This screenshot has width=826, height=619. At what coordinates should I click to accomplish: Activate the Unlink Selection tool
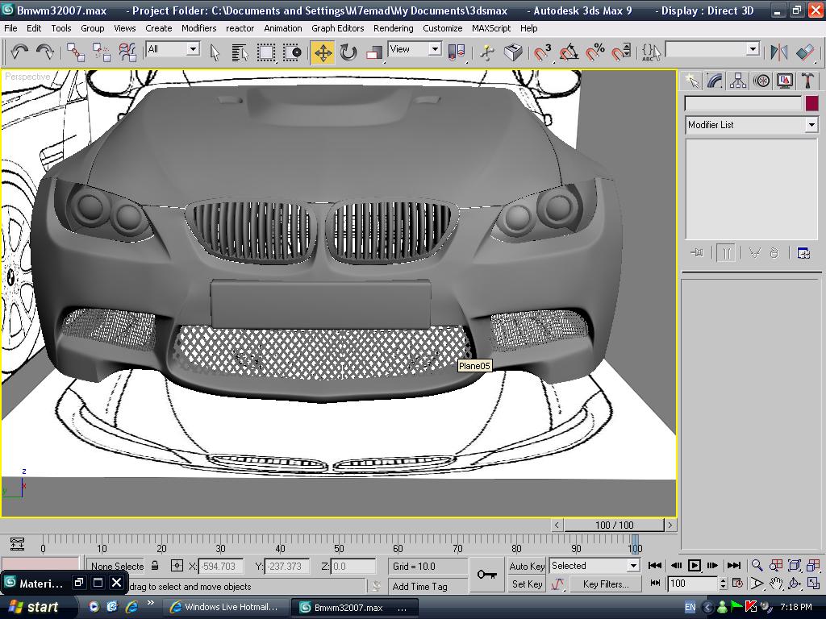[101, 52]
